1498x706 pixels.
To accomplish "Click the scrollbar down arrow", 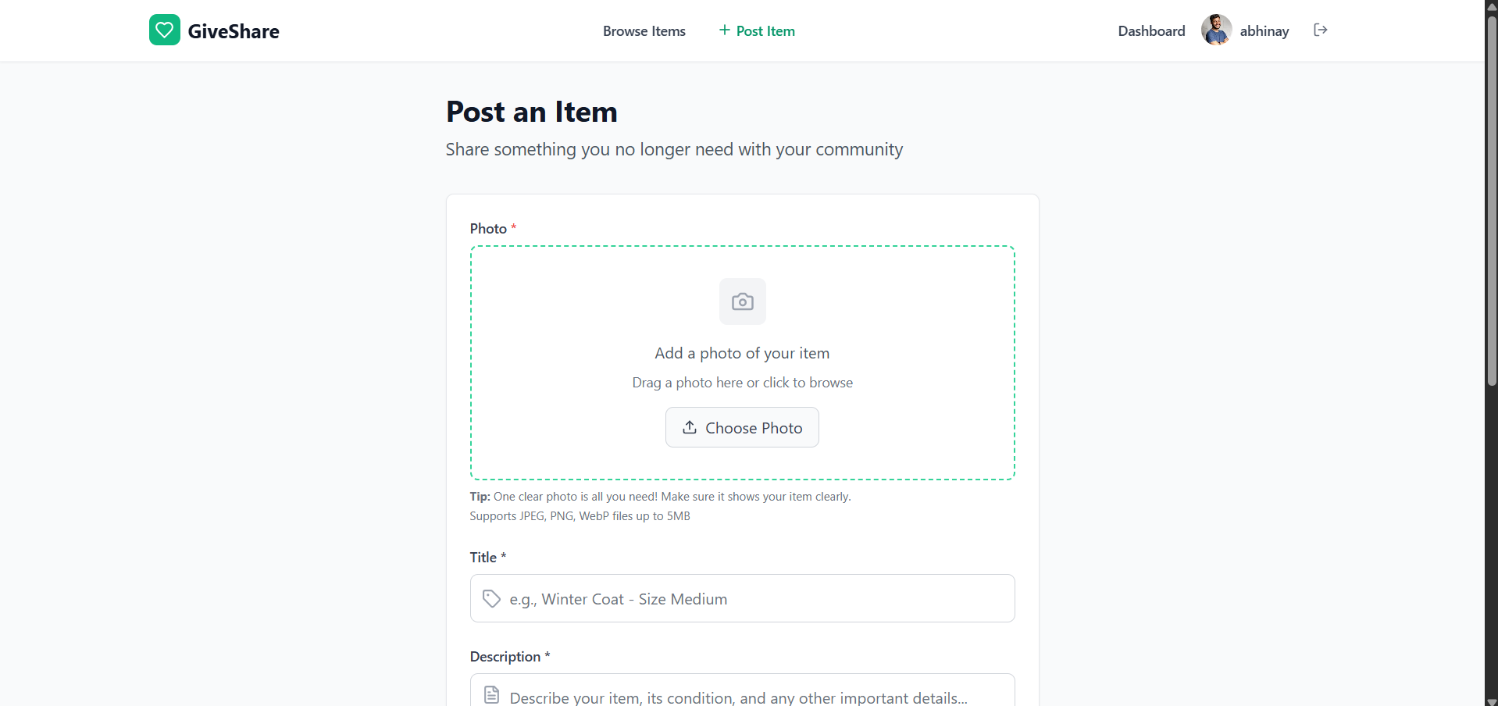I will pos(1491,701).
